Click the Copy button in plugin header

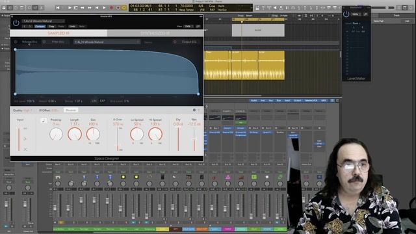[x=51, y=26]
